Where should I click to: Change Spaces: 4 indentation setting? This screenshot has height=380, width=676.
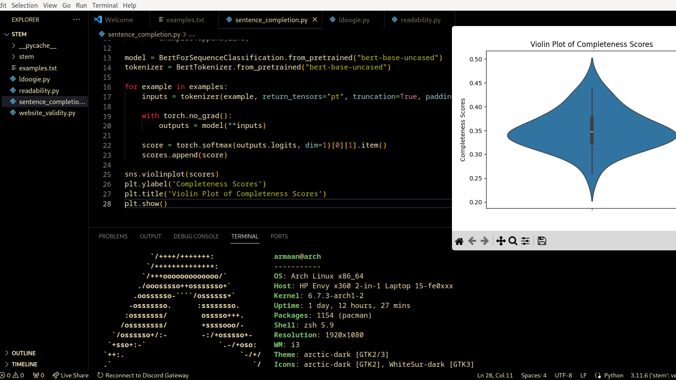[x=533, y=375]
